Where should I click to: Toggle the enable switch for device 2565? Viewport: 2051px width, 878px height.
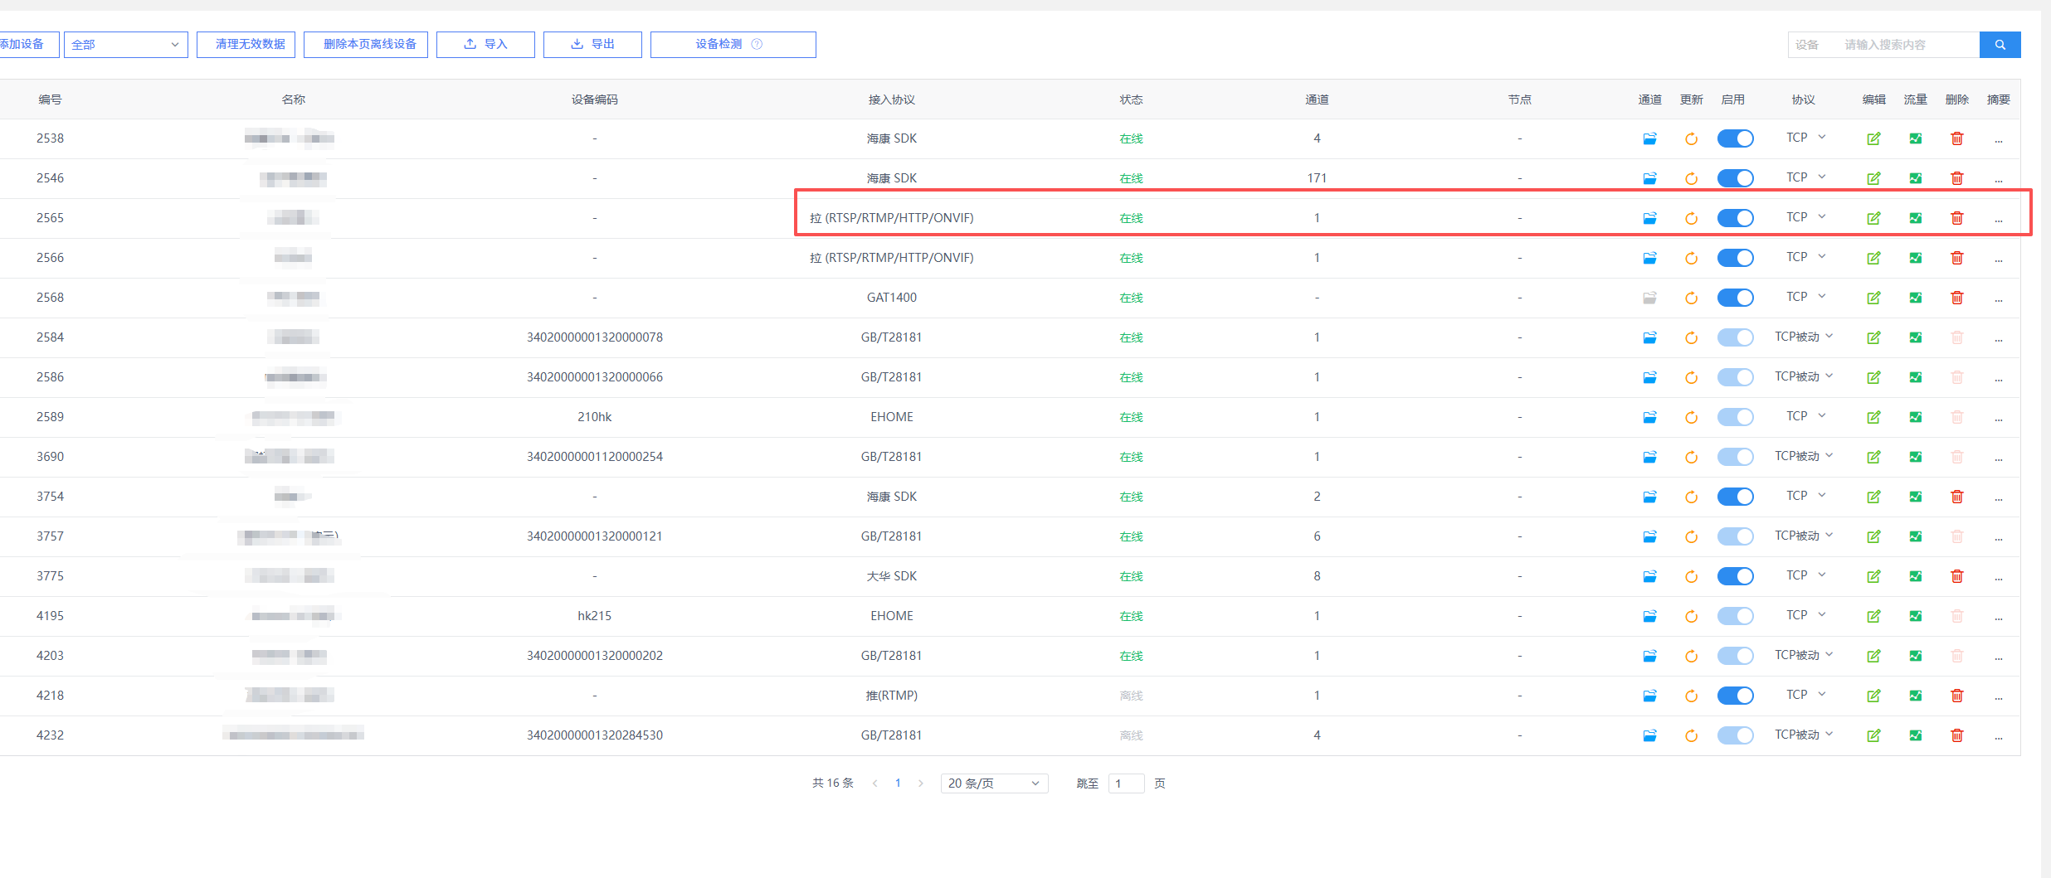(1735, 218)
